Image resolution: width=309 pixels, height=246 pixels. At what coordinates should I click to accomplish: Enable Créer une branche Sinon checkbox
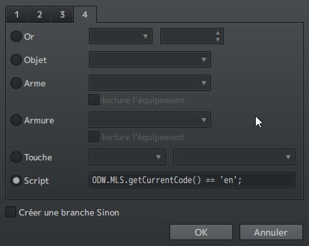tap(10, 212)
